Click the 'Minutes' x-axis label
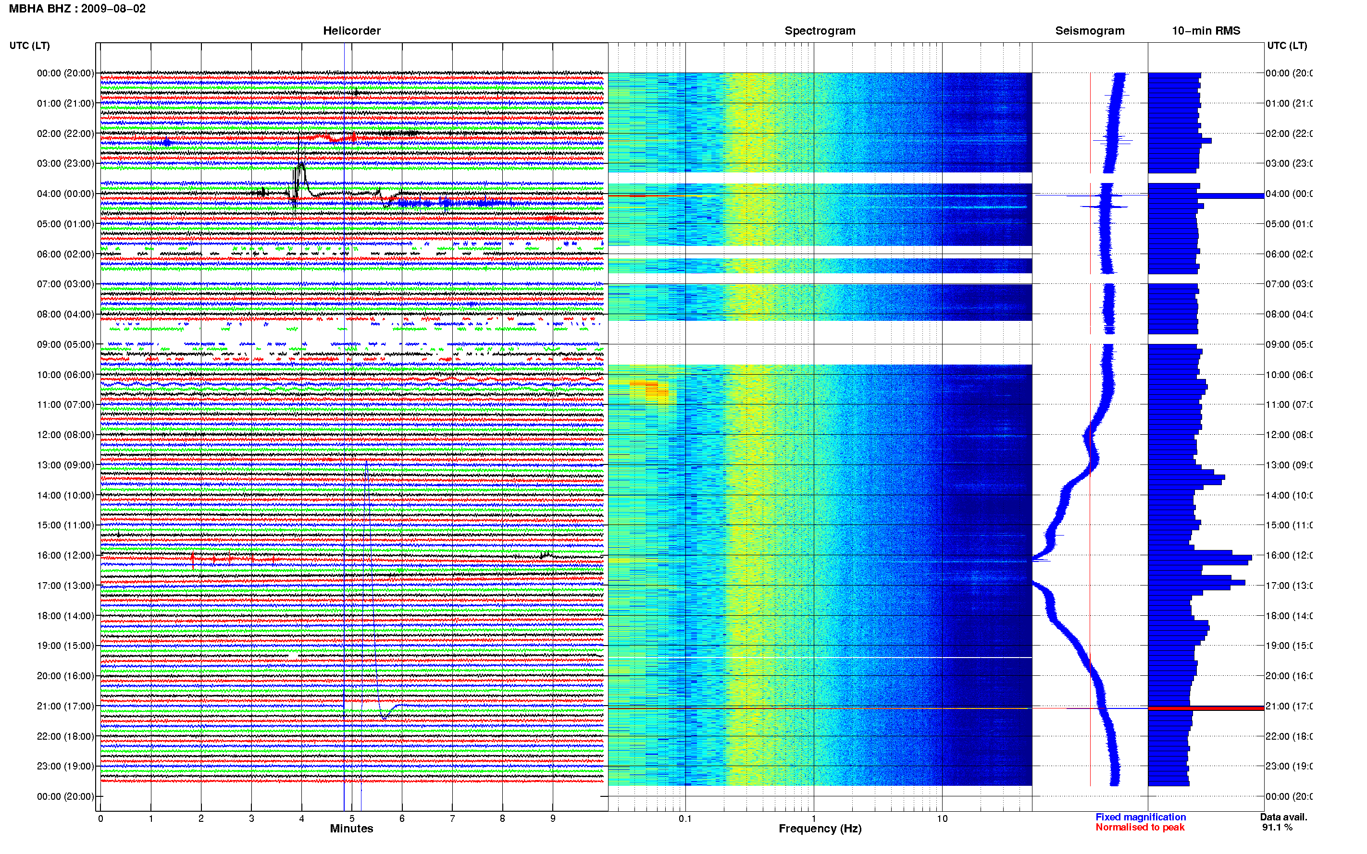Viewport: 1367px width, 854px height. point(351,829)
